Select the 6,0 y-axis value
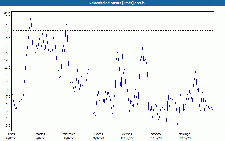 tap(8, 103)
